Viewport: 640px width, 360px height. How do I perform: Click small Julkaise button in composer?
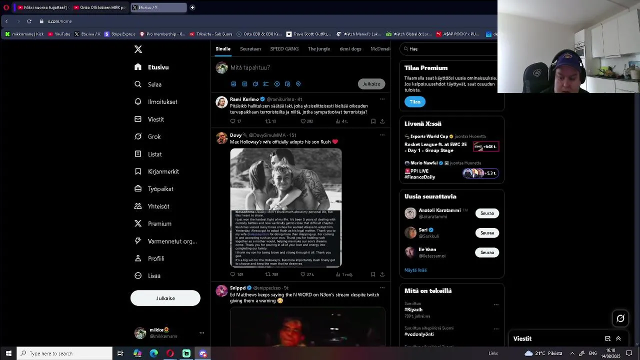371,84
